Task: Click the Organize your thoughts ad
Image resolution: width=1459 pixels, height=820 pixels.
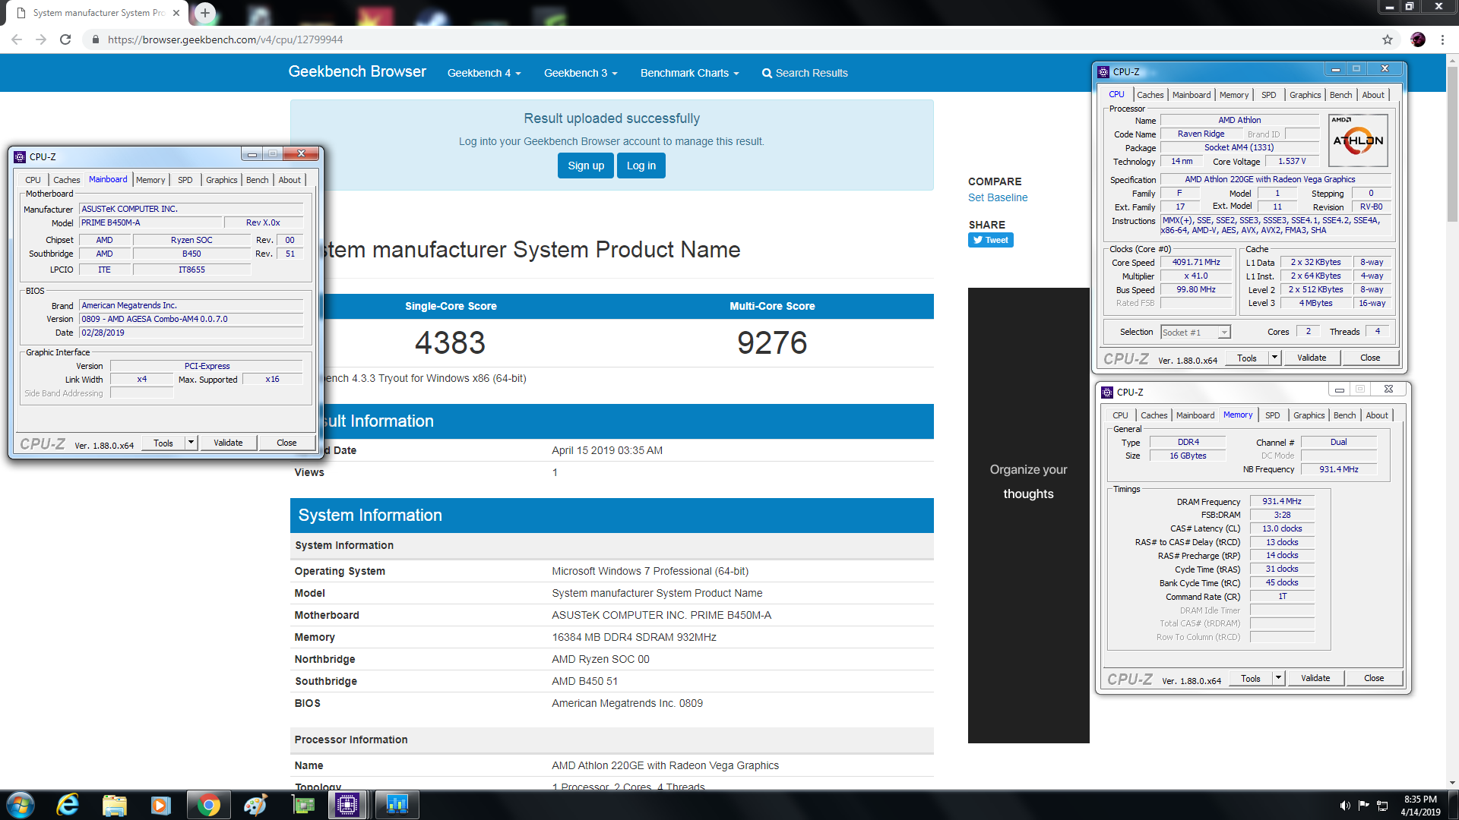Action: tap(1028, 515)
